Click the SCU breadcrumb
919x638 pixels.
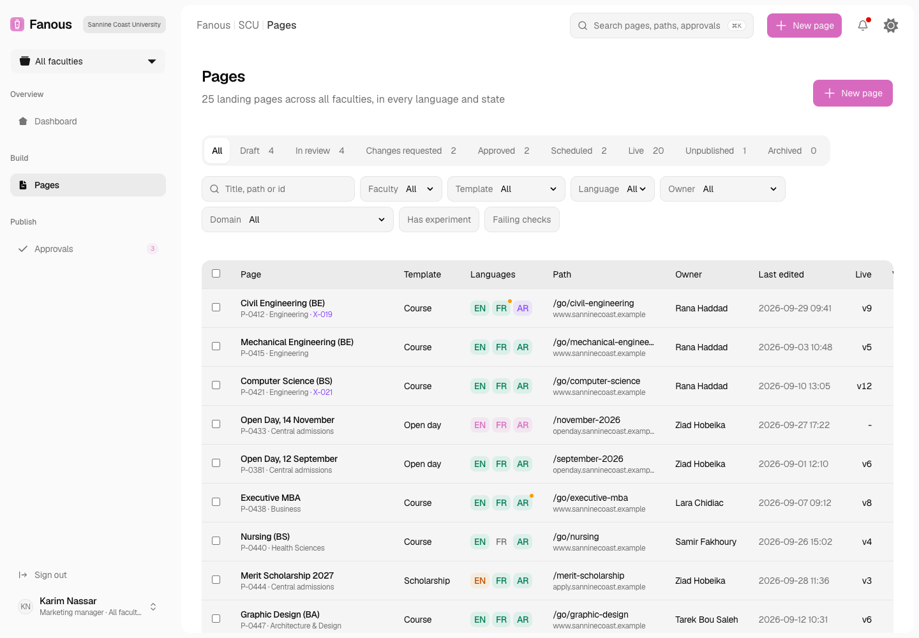click(248, 25)
